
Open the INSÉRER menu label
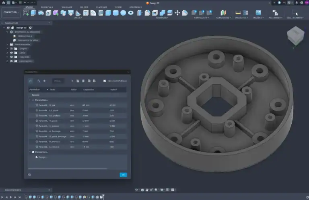pyautogui.click(x=258, y=18)
